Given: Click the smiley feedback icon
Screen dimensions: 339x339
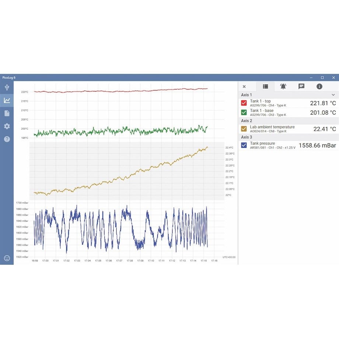Looking at the screenshot, I should pyautogui.click(x=7, y=258).
